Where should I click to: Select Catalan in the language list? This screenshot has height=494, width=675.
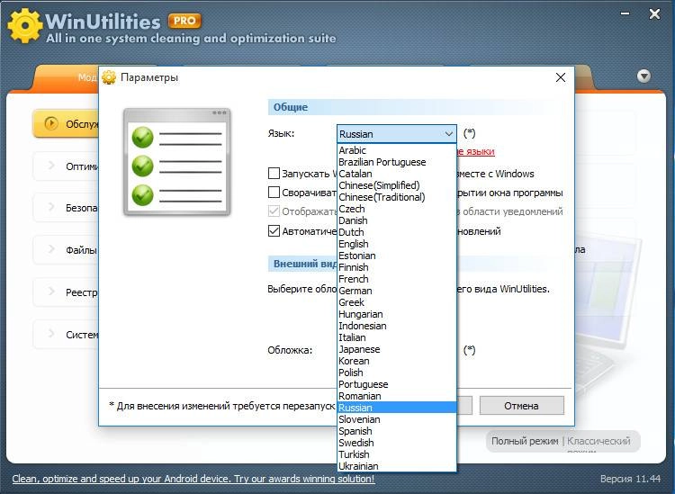tap(397, 174)
